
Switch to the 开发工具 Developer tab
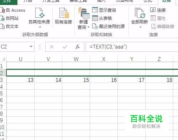pyautogui.click(x=51, y=1)
